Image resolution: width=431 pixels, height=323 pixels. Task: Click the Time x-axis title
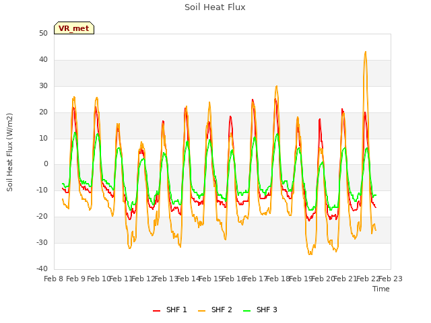pyautogui.click(x=381, y=289)
